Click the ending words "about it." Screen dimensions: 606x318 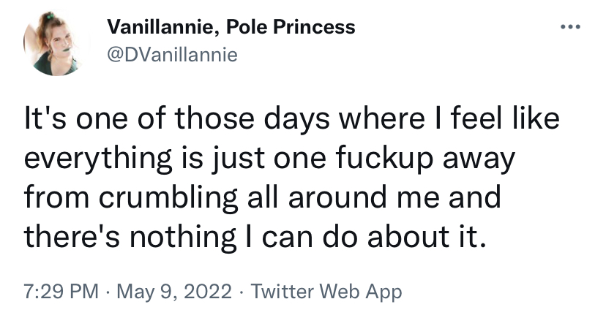[426, 236]
